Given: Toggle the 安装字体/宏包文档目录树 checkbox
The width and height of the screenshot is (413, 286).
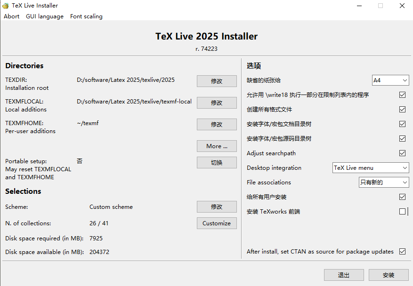Looking at the screenshot, I should (x=402, y=124).
